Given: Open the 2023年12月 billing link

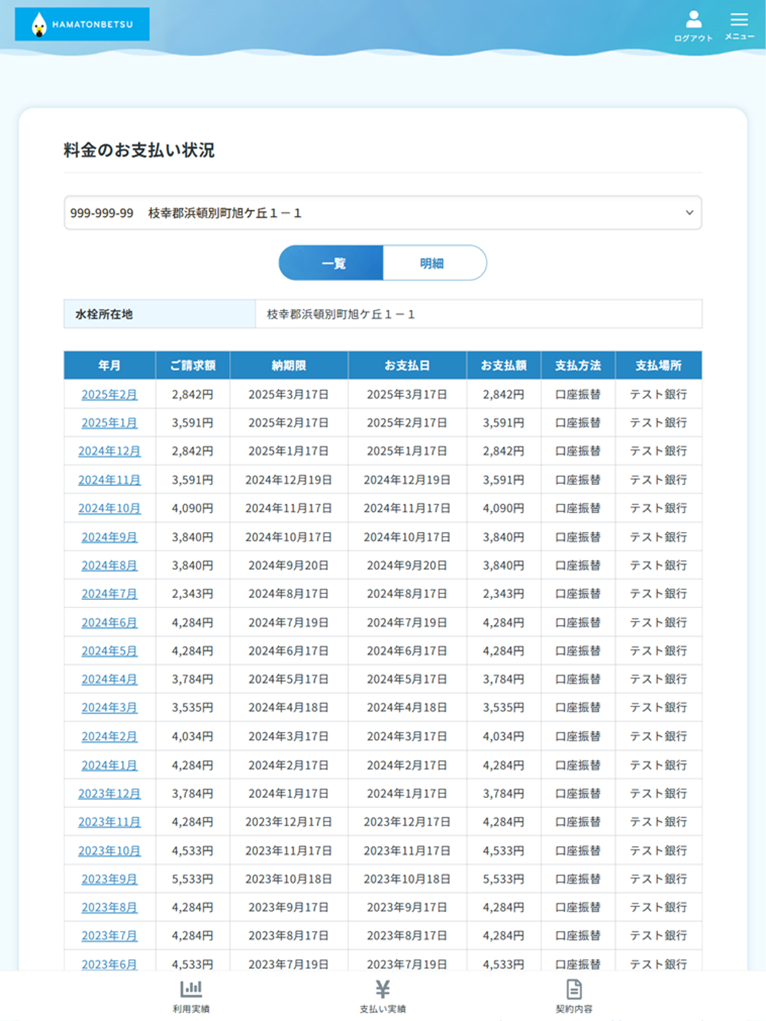Looking at the screenshot, I should click(109, 794).
